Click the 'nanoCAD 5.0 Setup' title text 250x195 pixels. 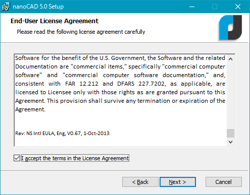click(38, 7)
